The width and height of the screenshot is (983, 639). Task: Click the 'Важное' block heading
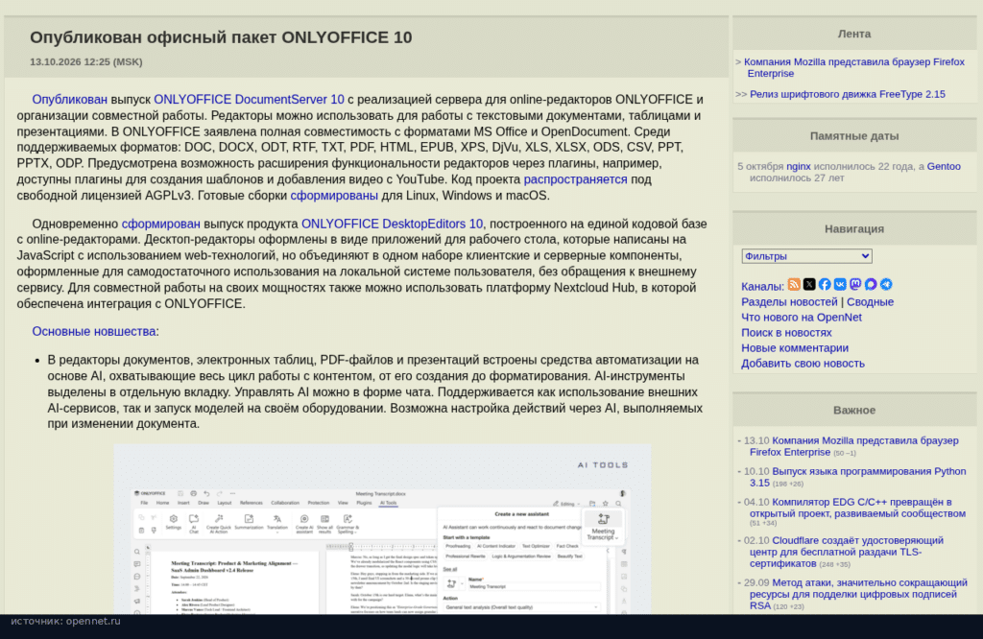tap(853, 411)
